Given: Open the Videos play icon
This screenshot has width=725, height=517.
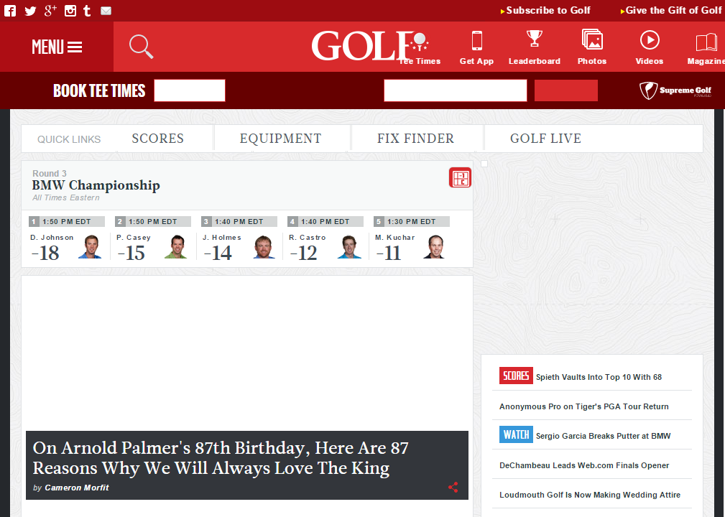Looking at the screenshot, I should [x=650, y=39].
